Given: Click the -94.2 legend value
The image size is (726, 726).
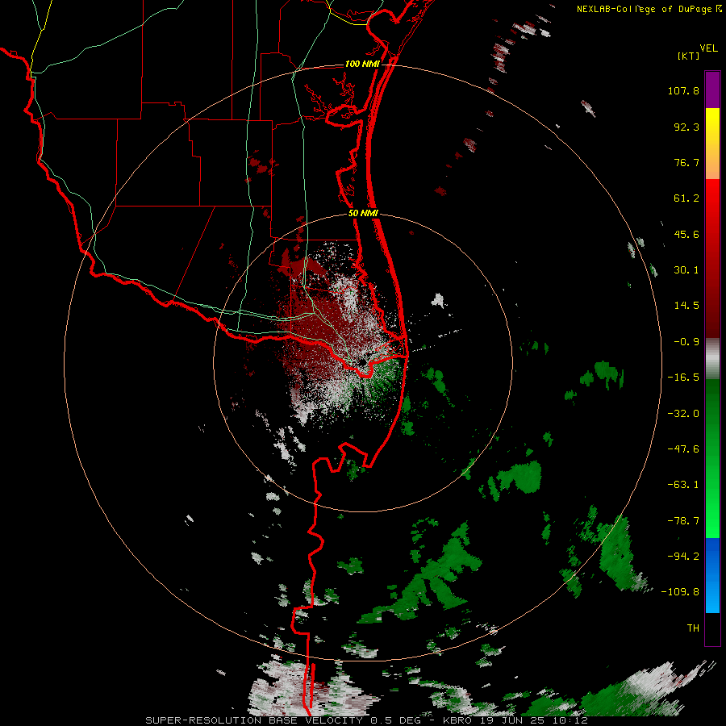Looking at the screenshot, I should click(683, 557).
